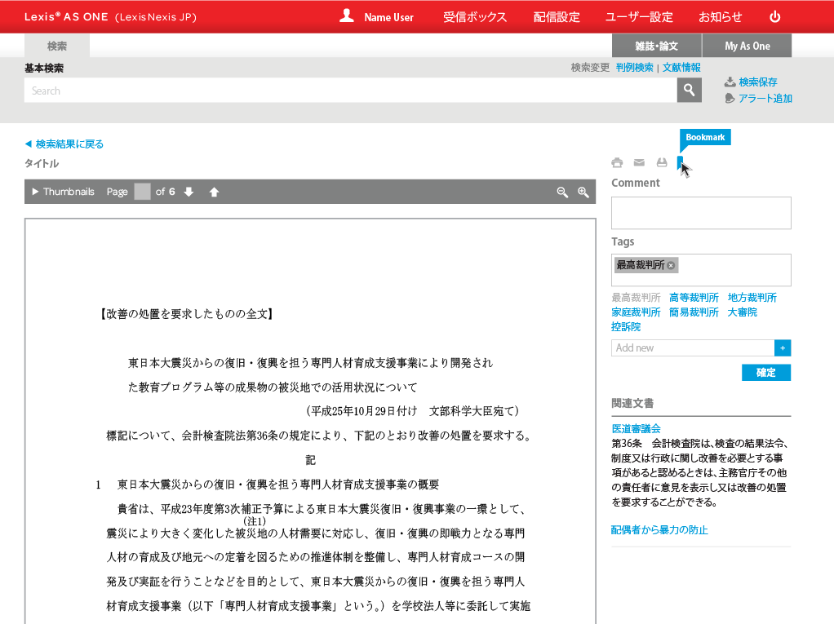Click the 確定 confirm button
Viewport: 834px width, 624px height.
coord(766,373)
